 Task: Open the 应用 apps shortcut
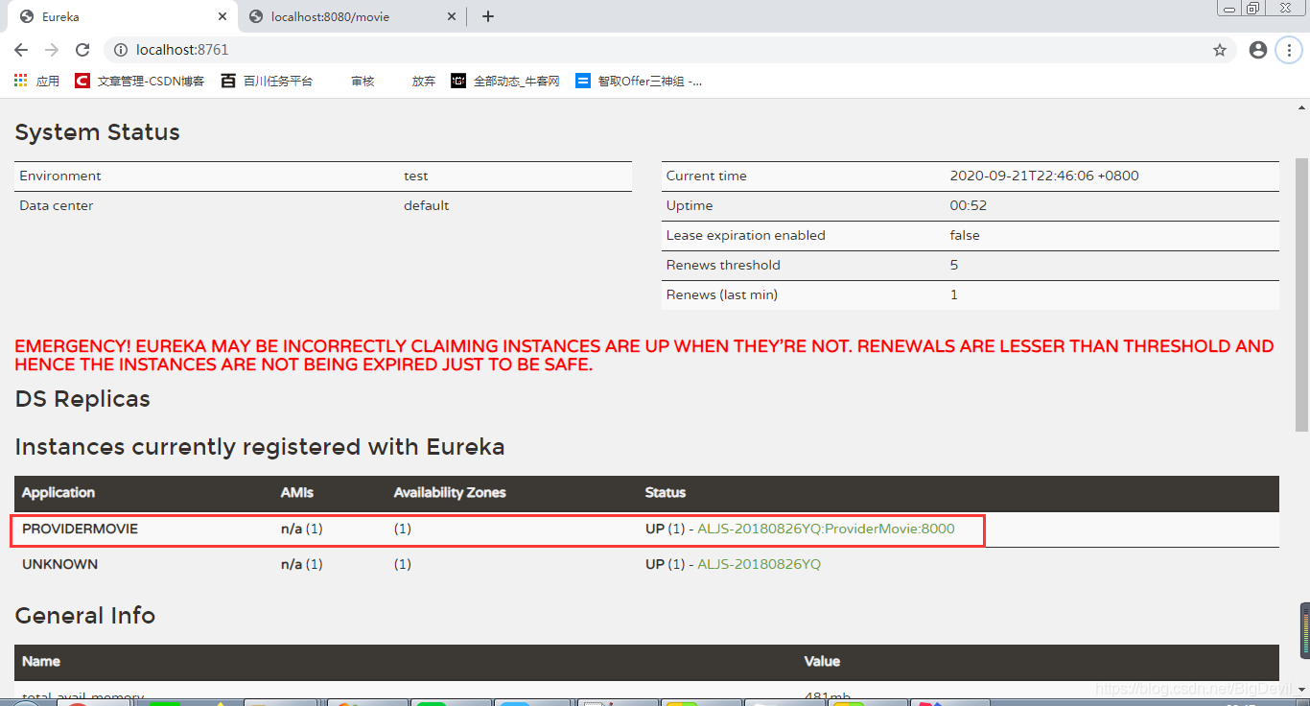(37, 82)
